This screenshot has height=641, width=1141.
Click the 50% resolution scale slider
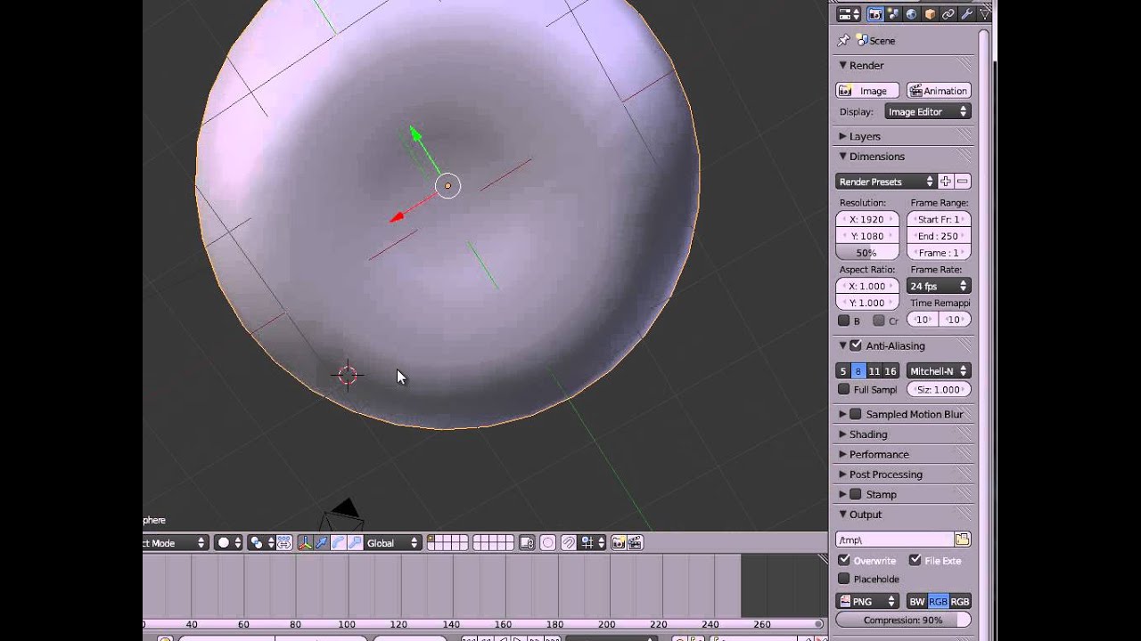click(866, 253)
